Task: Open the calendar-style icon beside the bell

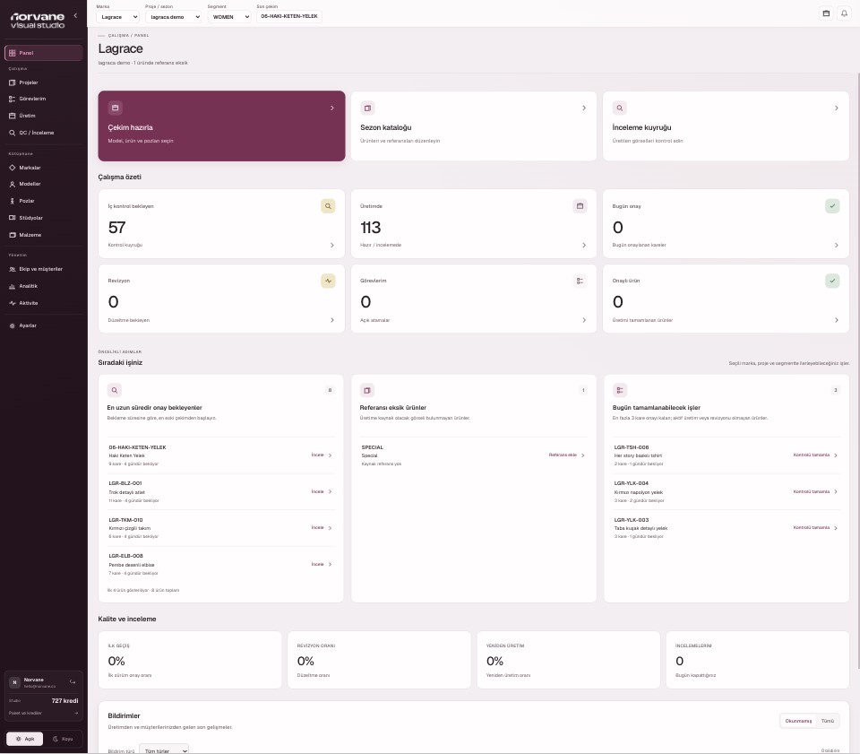Action: coord(826,13)
